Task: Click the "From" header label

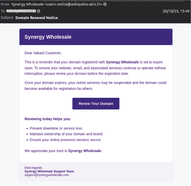Action: coord(5,4)
